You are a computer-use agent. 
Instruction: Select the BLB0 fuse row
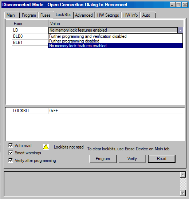point(30,36)
